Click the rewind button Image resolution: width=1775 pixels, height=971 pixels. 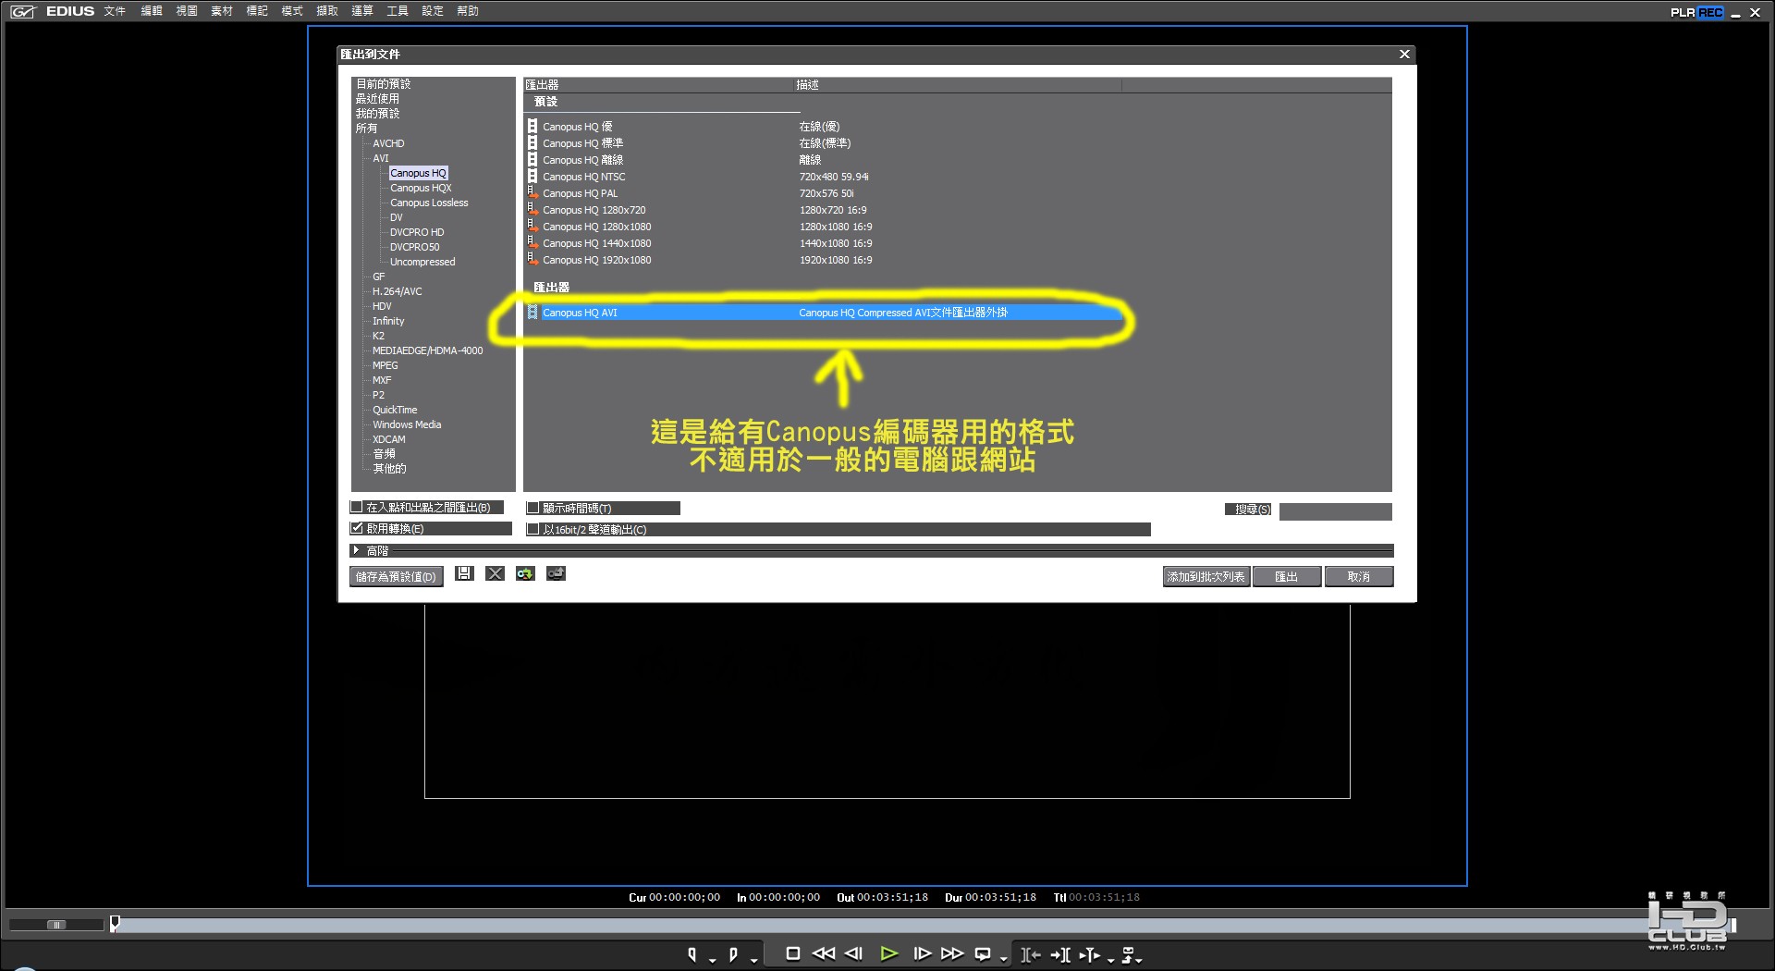point(823,953)
